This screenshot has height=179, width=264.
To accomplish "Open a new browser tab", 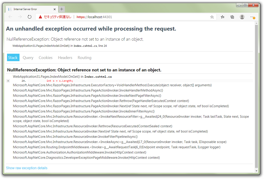I will point(62,9).
